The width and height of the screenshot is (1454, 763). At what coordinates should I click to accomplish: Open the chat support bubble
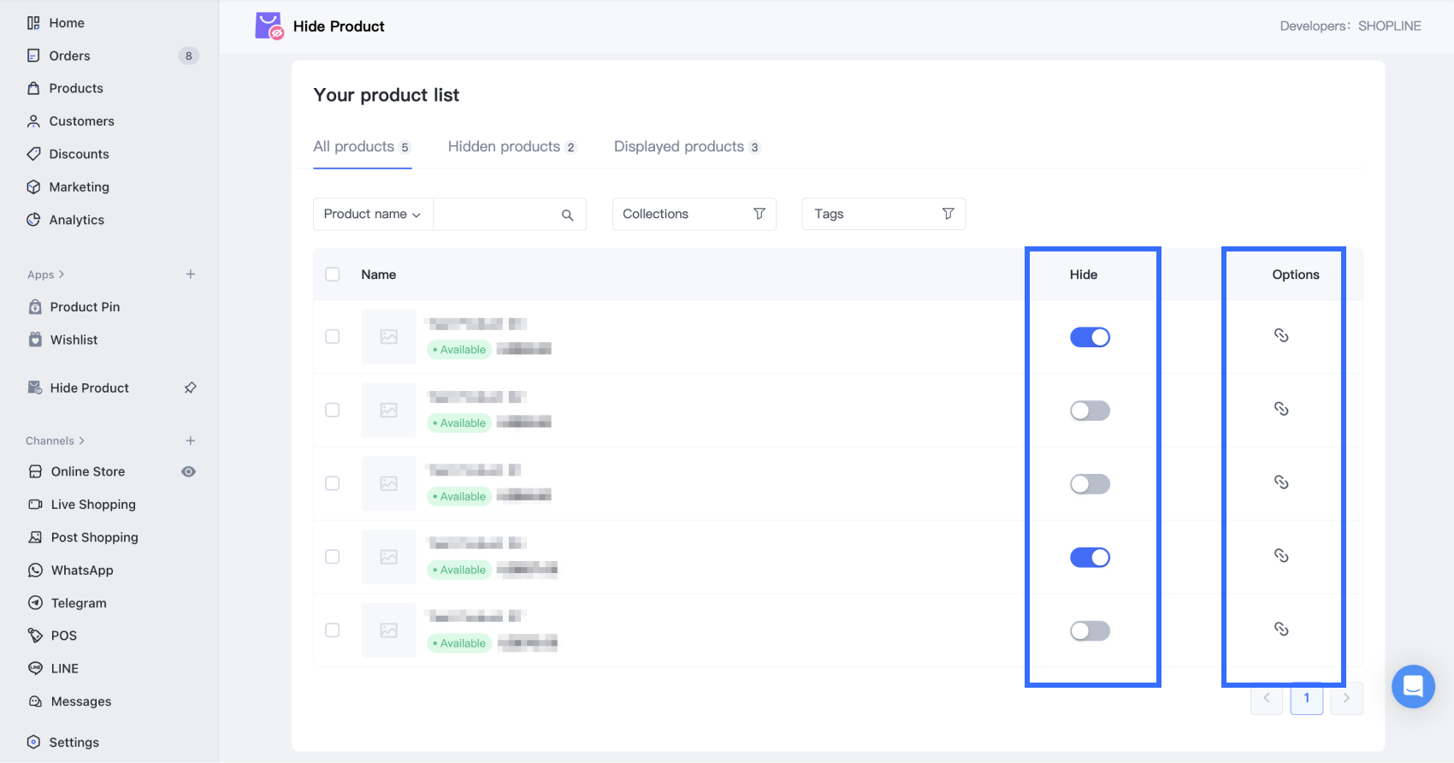point(1413,686)
